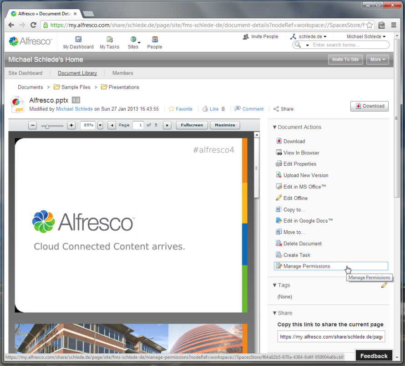The image size is (405, 366).
Task: Open Michael Schlede's profile link
Action: pos(74,109)
